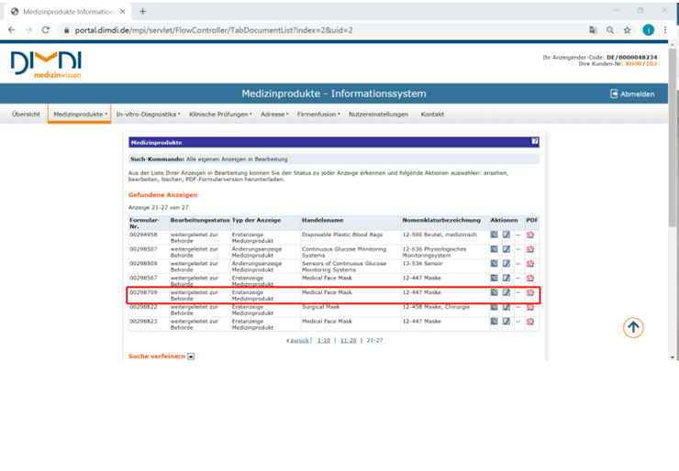Click the browser translate icon
The width and height of the screenshot is (679, 471).
[x=593, y=30]
